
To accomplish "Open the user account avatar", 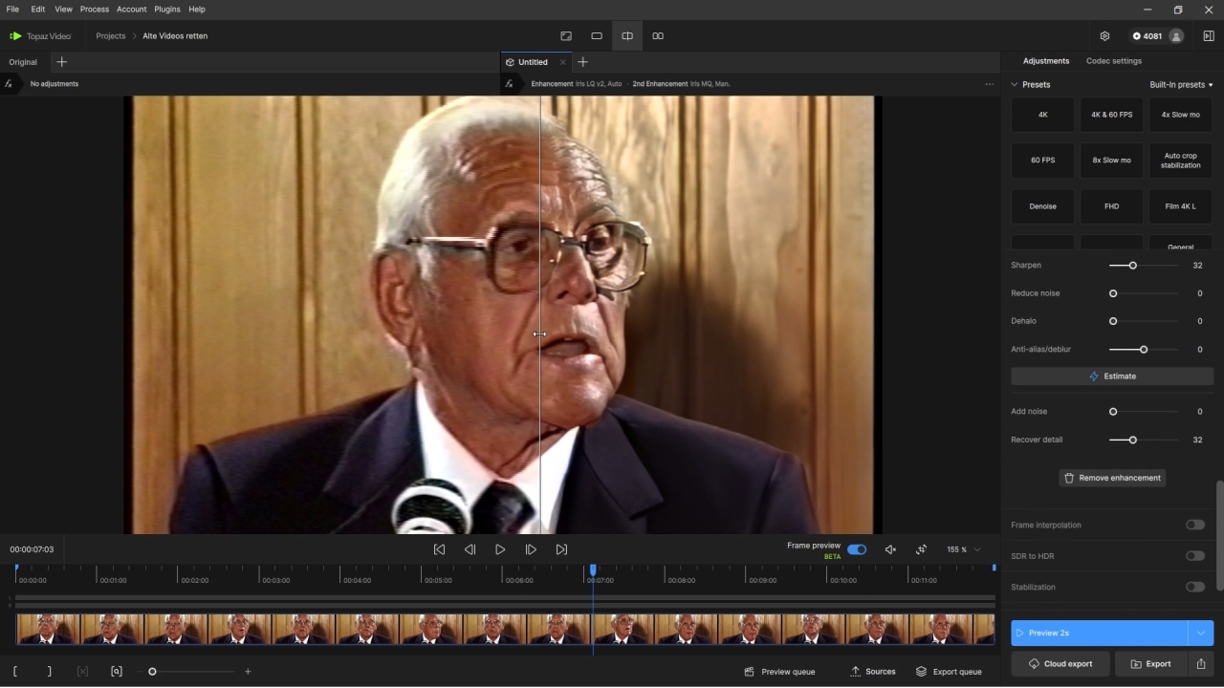I will 1176,36.
